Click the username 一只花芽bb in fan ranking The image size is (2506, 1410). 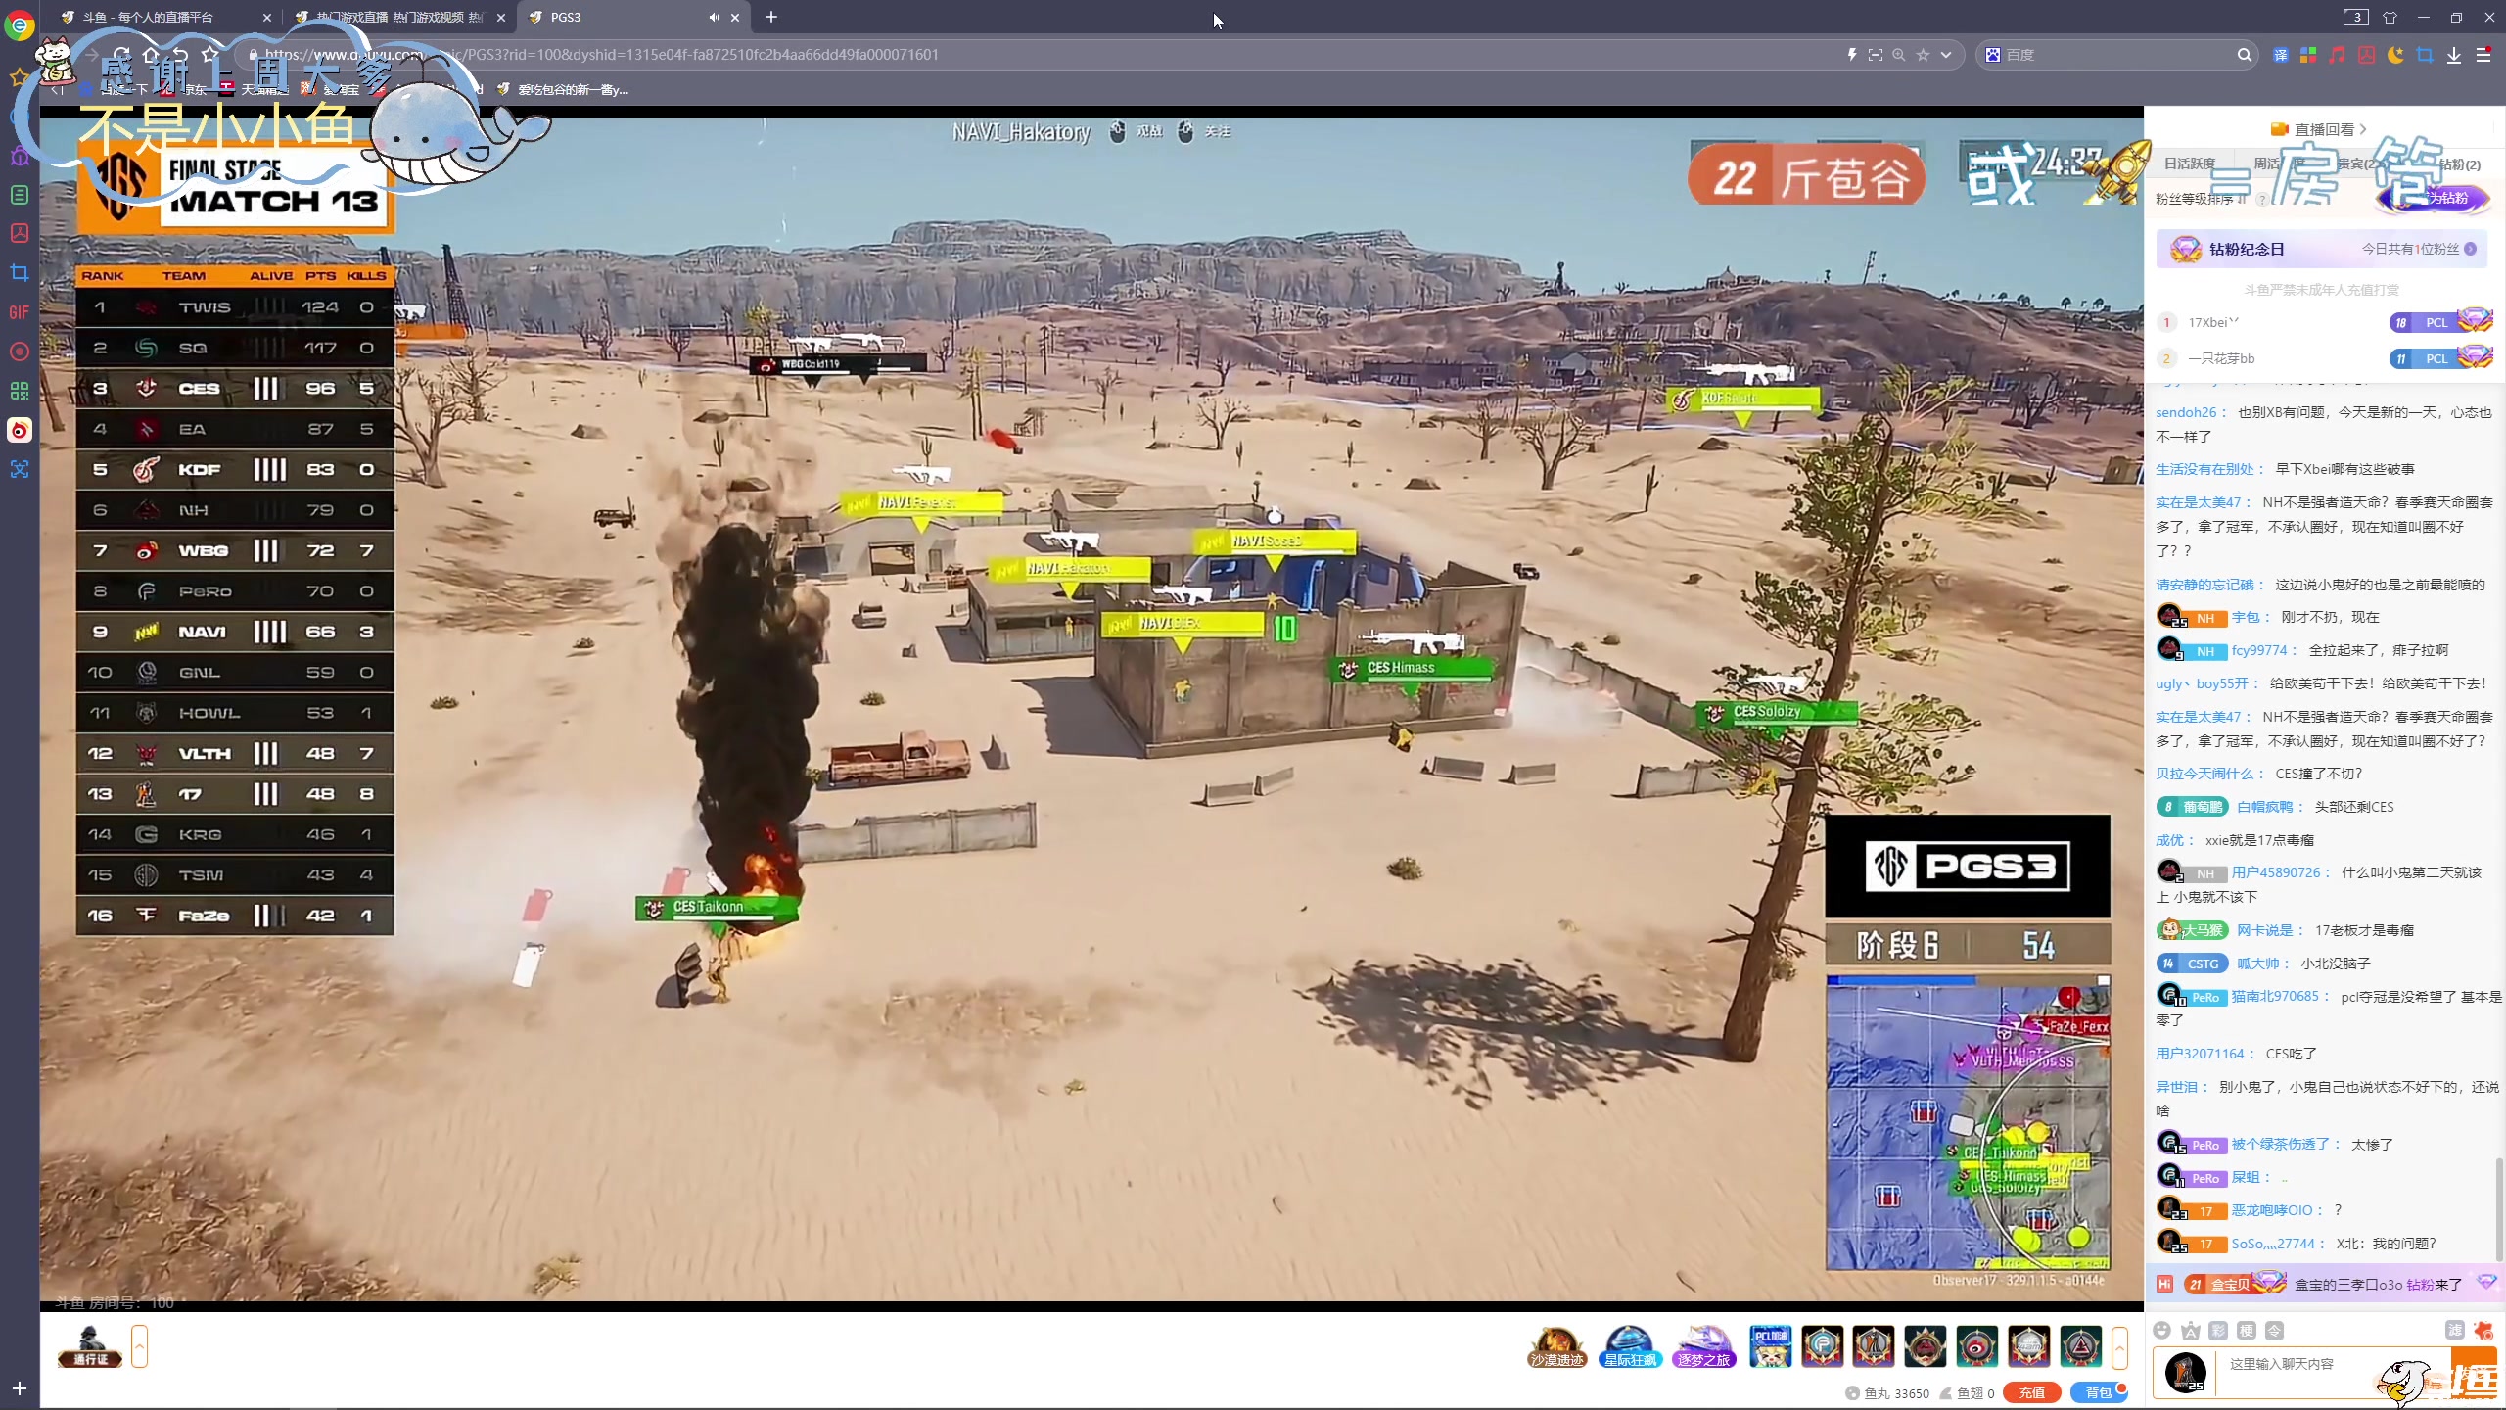(x=2221, y=358)
